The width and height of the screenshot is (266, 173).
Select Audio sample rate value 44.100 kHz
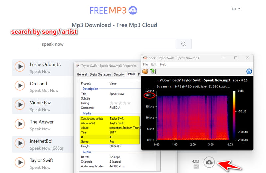tap(117, 166)
